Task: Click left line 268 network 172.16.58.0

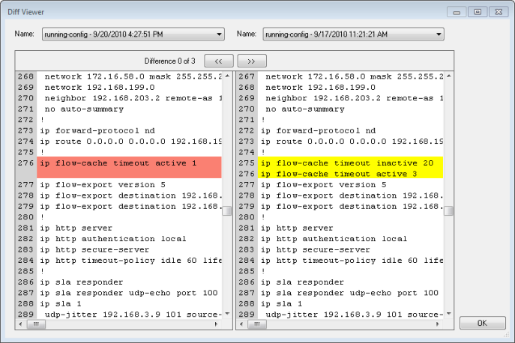Action: tap(133, 76)
